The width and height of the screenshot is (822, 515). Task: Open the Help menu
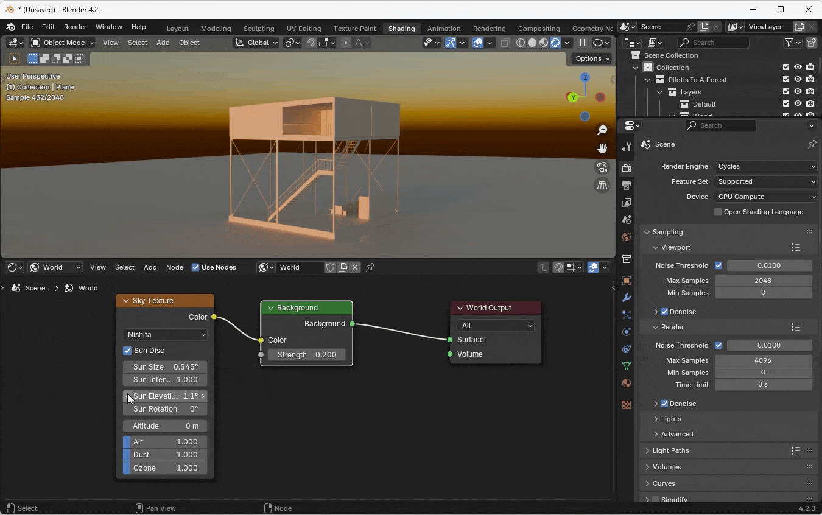tap(139, 27)
